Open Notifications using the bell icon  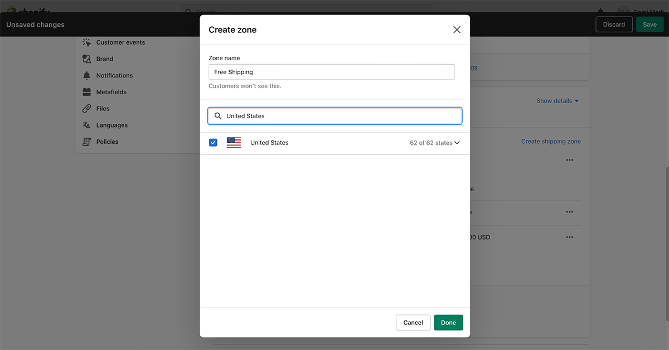click(x=86, y=75)
